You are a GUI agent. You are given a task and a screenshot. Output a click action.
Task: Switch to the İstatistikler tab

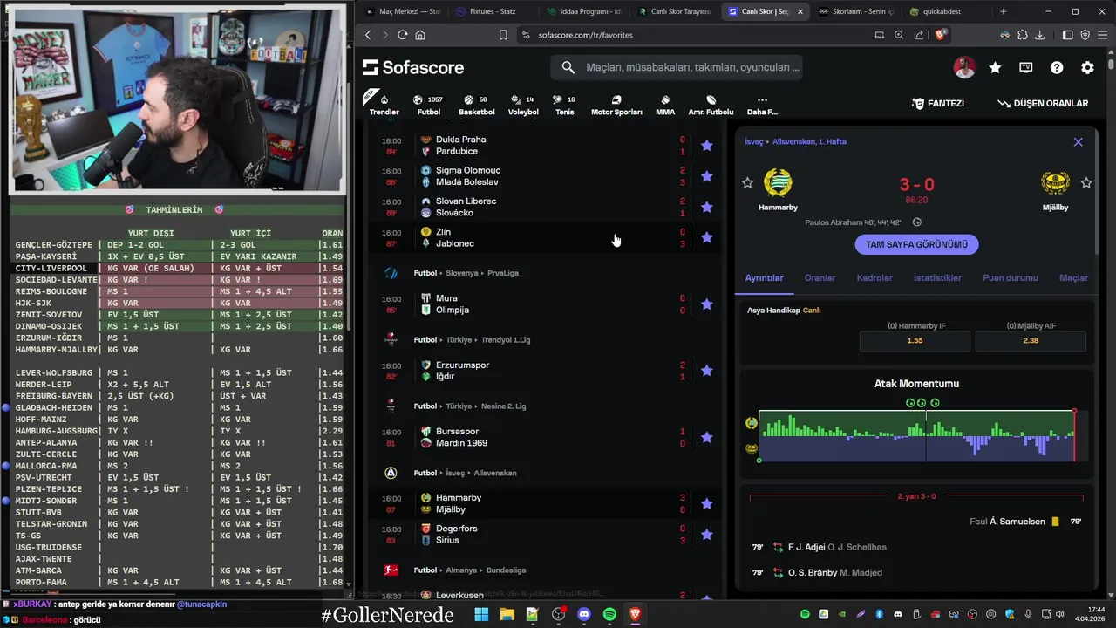point(937,277)
